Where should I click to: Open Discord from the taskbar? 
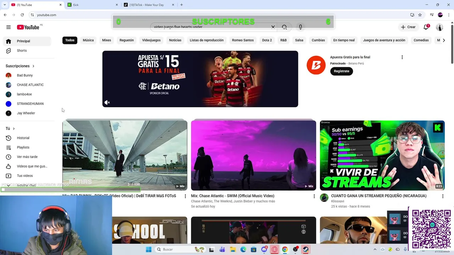coord(264,249)
